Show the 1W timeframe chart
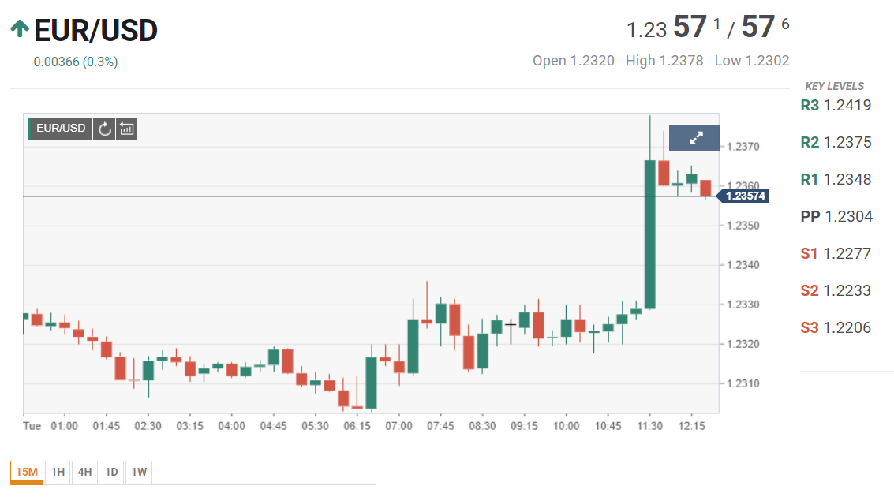Screen dimensions: 894x497 pos(139,472)
